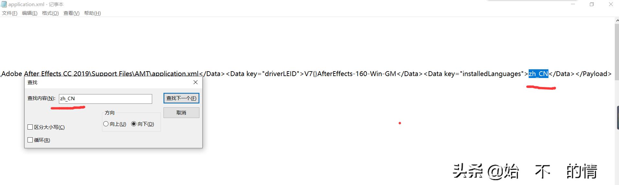Select the 向下 direction radio button
The width and height of the screenshot is (619, 185).
[x=134, y=124]
